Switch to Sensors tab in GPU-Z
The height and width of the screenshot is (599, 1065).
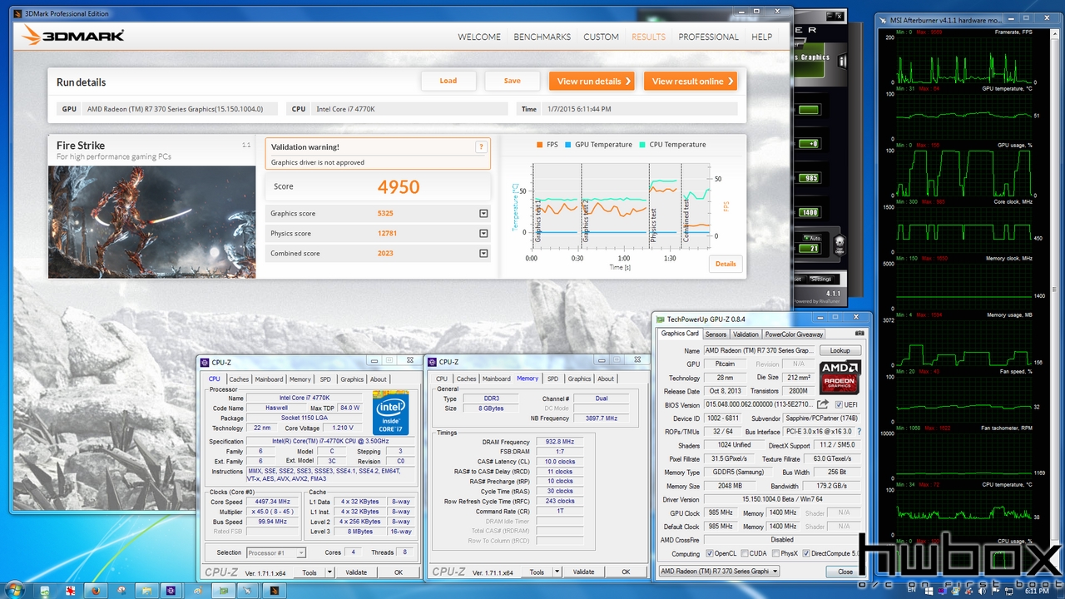click(x=716, y=334)
